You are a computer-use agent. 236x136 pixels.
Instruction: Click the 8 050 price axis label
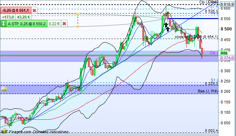pyautogui.click(x=225, y=123)
